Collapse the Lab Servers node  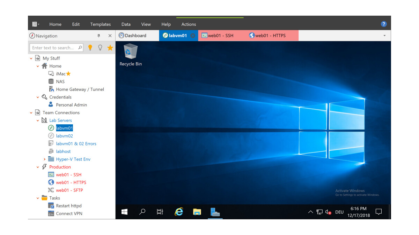[38, 120]
